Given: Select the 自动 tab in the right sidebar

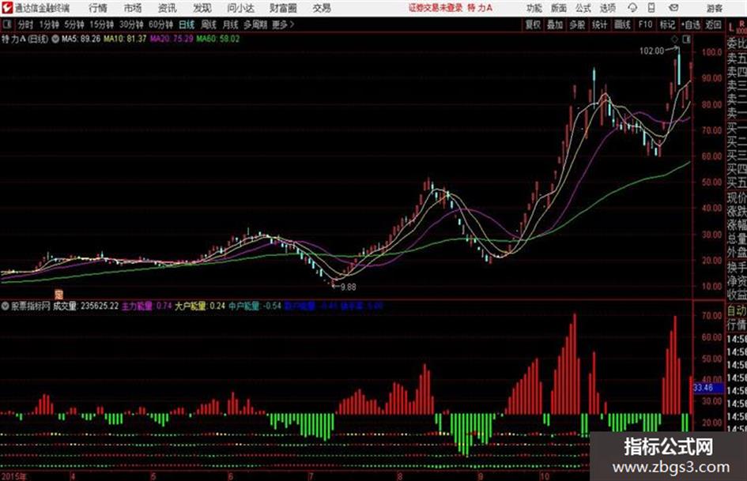Looking at the screenshot, I should [x=736, y=310].
